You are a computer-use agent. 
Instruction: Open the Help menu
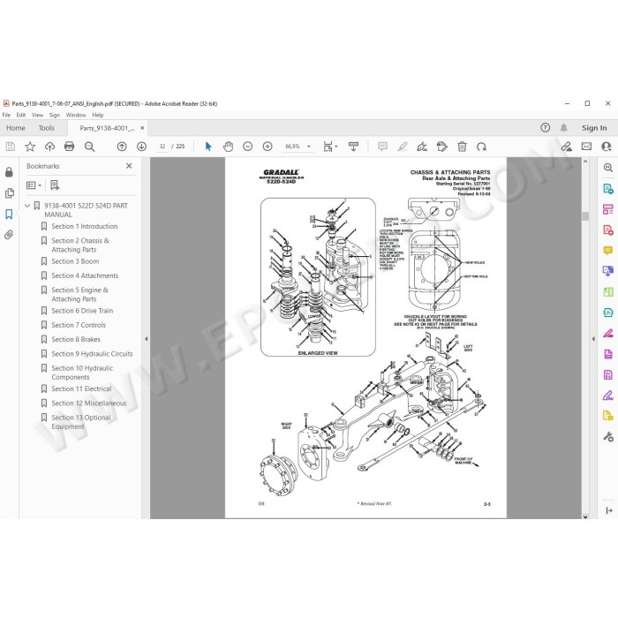[98, 115]
